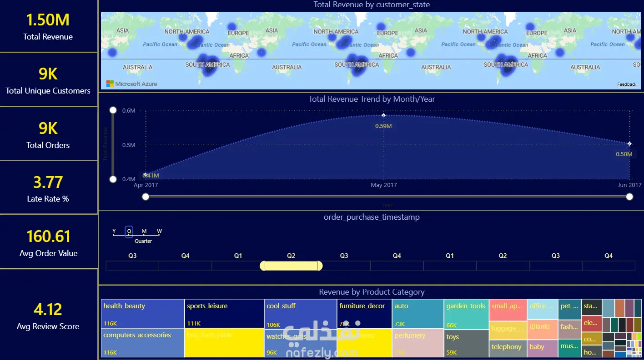The image size is (644, 360).
Task: Select the fash... treemap tile
Action: pos(569,329)
